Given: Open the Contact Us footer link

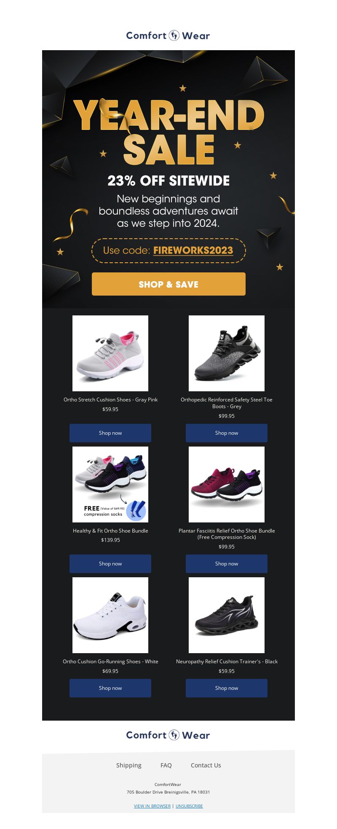Looking at the screenshot, I should (206, 765).
